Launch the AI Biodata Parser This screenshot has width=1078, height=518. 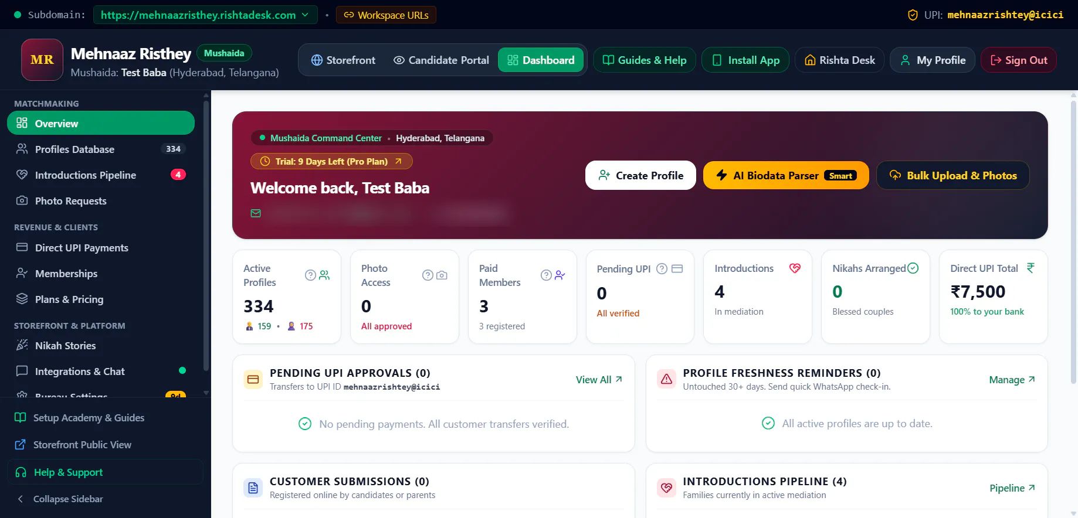point(786,175)
